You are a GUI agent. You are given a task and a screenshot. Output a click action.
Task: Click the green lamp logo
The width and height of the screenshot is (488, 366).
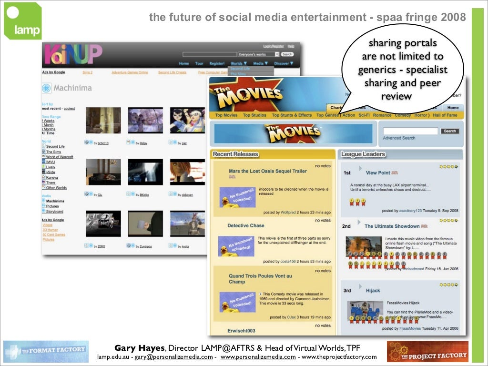tap(23, 21)
